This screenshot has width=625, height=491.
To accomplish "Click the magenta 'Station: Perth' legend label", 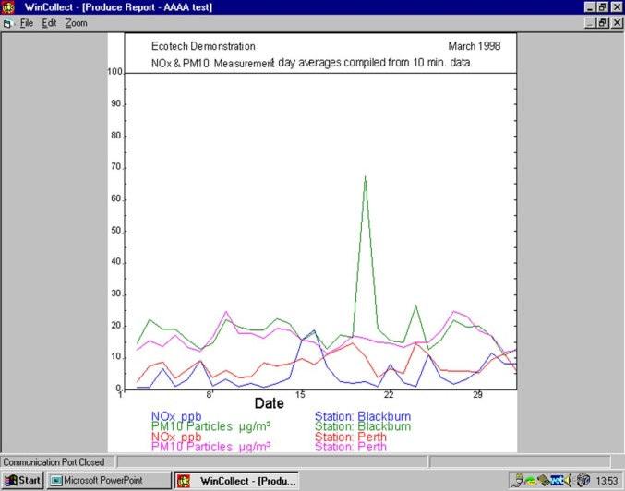I will [x=351, y=447].
